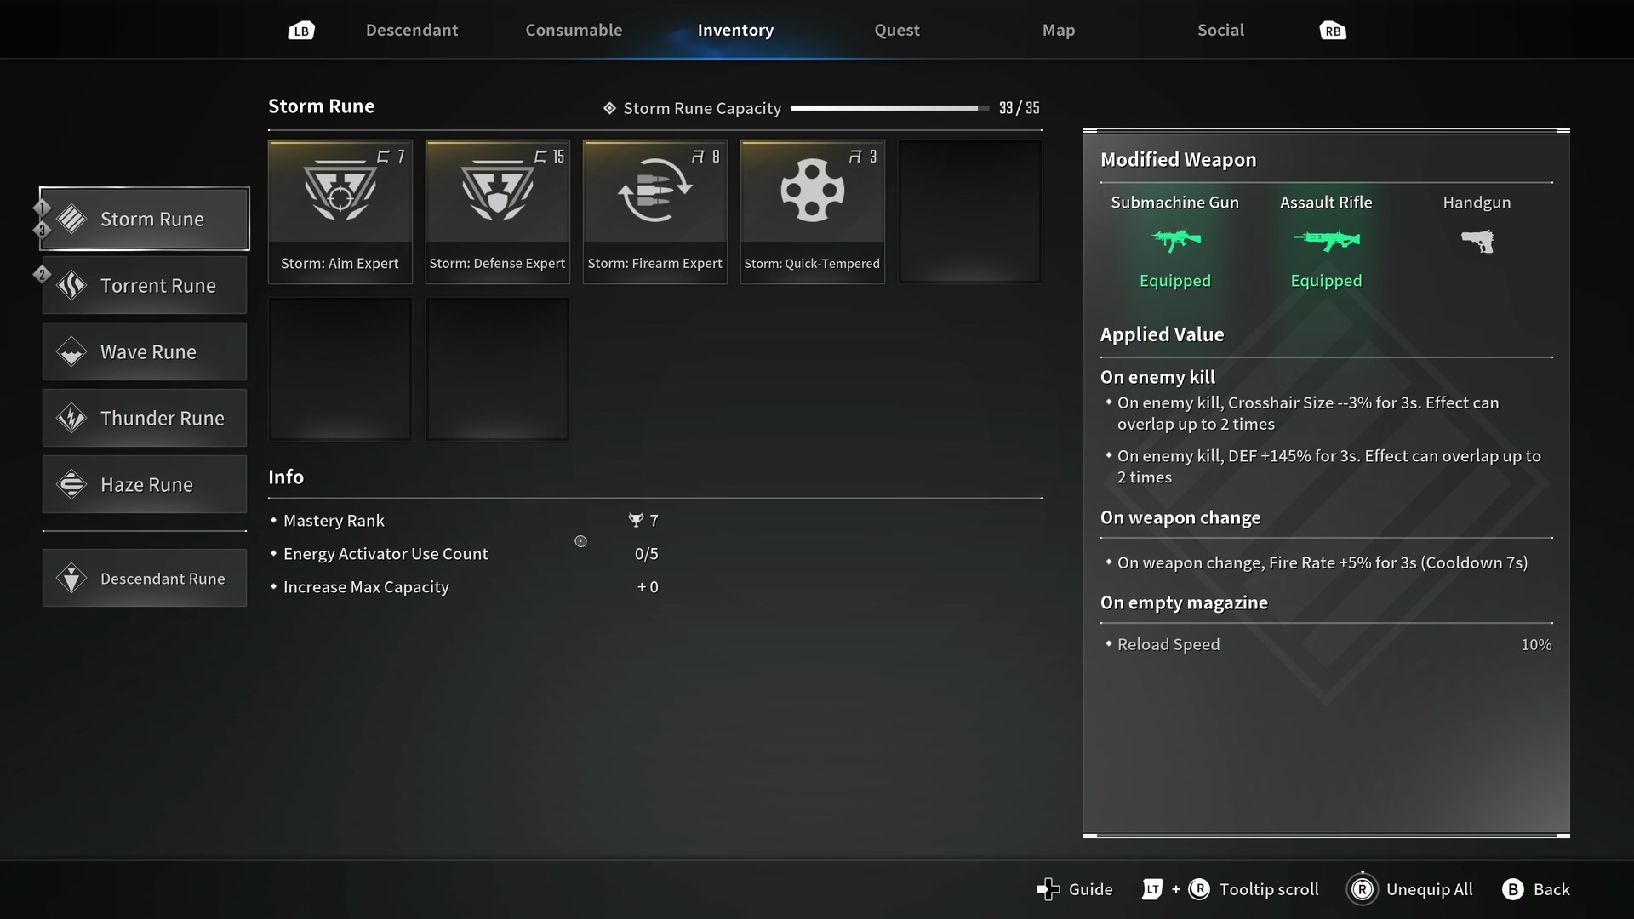Click the Handgun weapon icon
Image resolution: width=1634 pixels, height=919 pixels.
pos(1477,242)
